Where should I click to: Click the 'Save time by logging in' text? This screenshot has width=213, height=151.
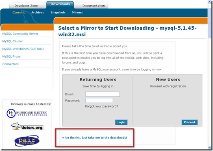pyautogui.click(x=98, y=86)
